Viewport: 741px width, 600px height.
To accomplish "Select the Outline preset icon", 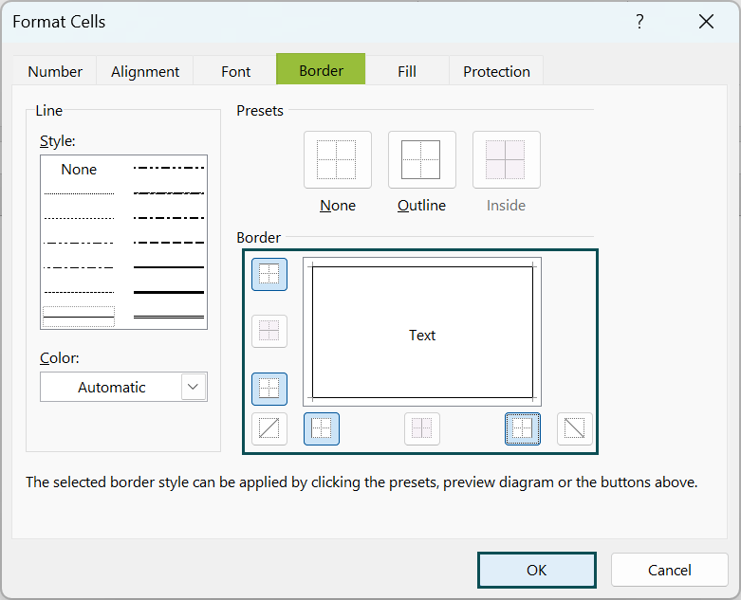I will pyautogui.click(x=422, y=159).
